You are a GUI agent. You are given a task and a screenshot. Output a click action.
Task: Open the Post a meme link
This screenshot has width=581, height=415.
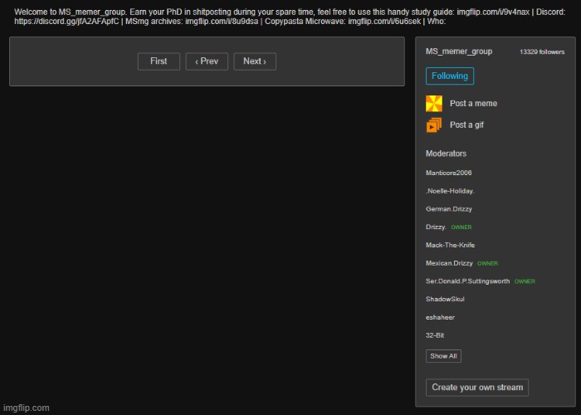coord(473,104)
